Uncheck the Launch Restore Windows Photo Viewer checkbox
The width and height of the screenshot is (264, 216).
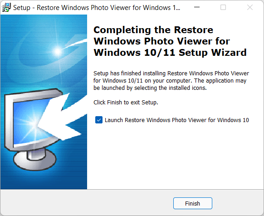coord(99,120)
